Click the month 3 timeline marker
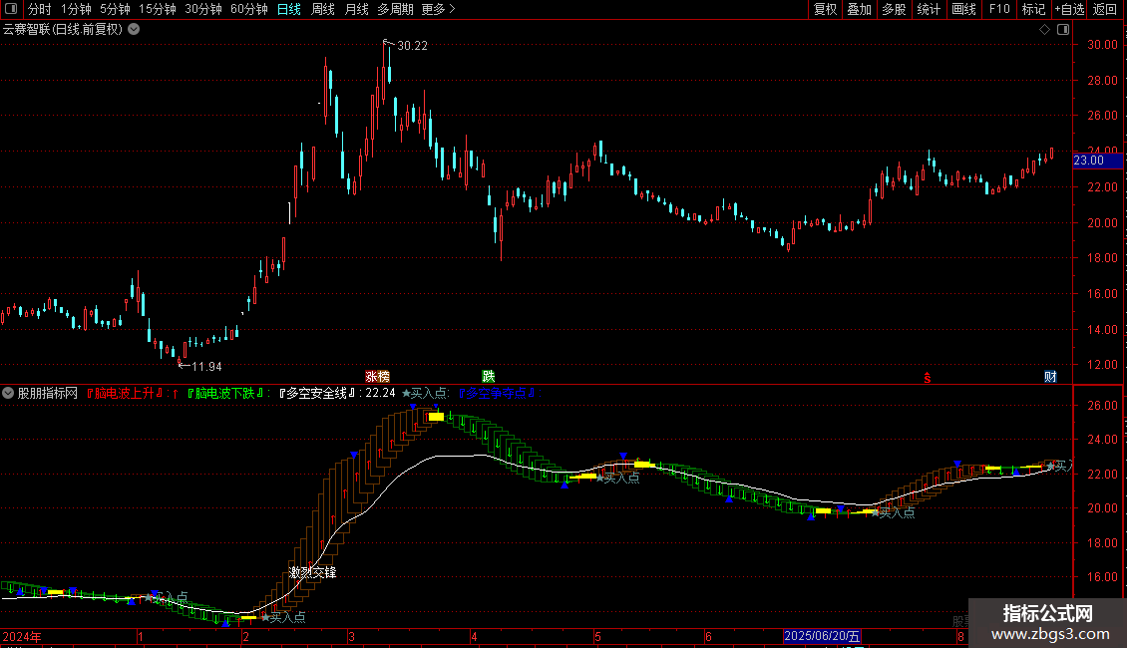The image size is (1127, 648). click(x=351, y=636)
